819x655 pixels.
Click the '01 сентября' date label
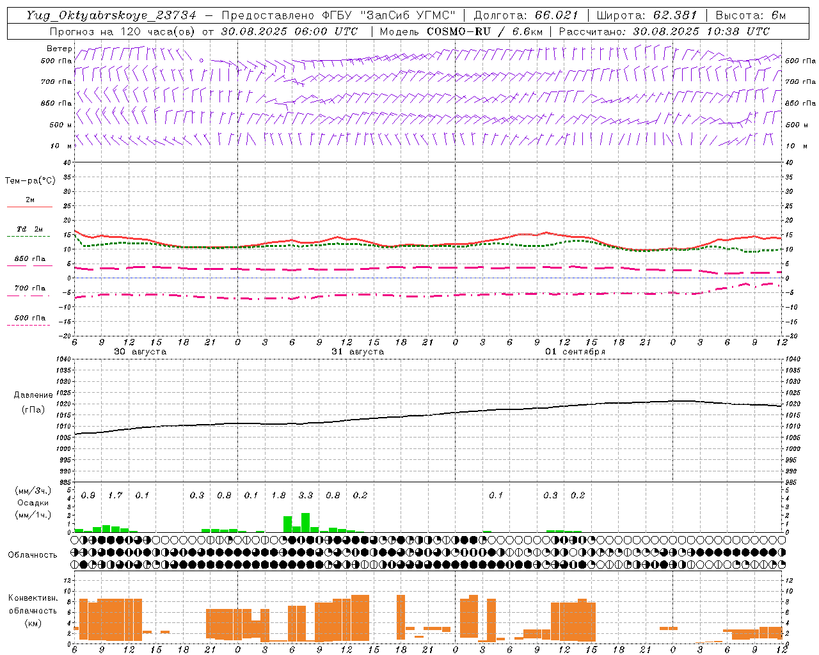pos(575,352)
